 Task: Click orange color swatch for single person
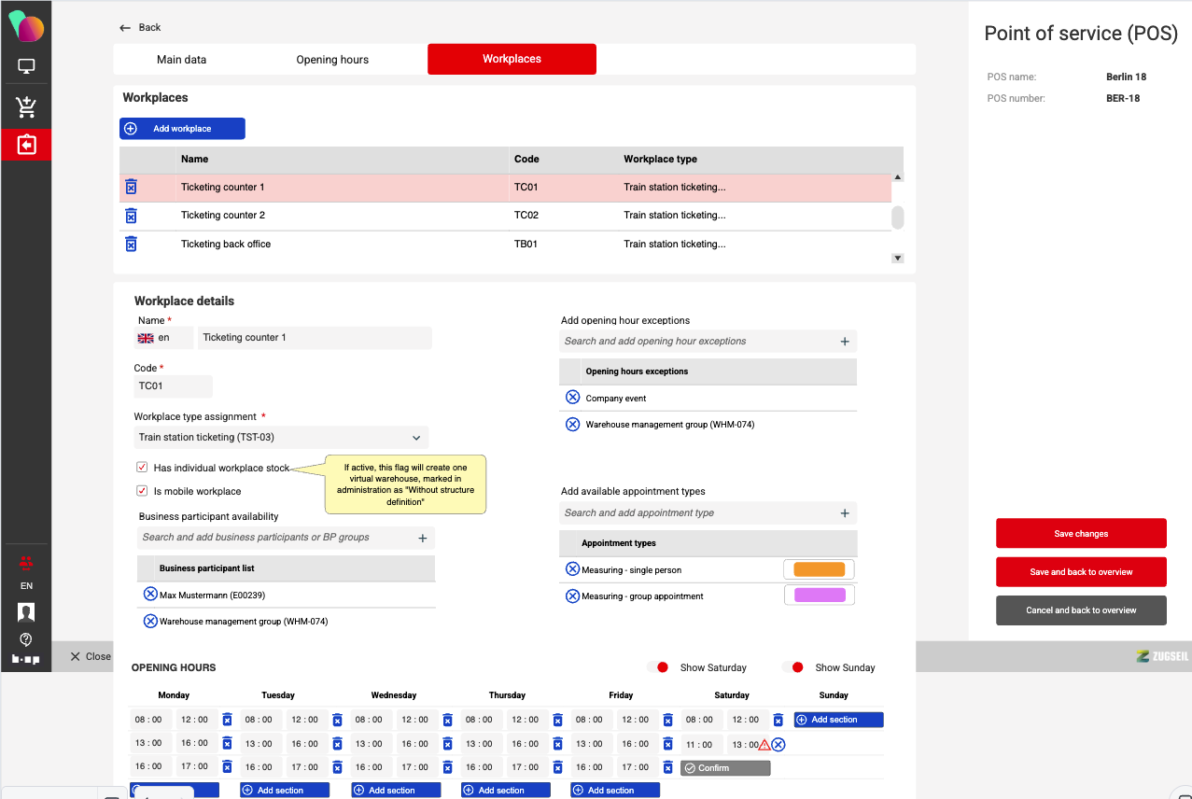click(x=819, y=569)
